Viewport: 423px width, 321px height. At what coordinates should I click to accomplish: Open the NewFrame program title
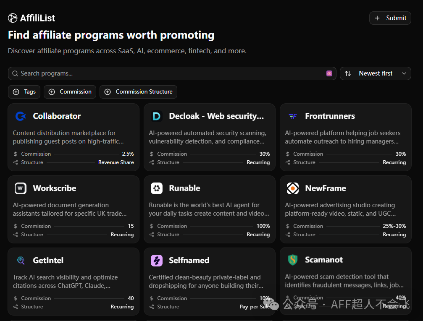[326, 188]
